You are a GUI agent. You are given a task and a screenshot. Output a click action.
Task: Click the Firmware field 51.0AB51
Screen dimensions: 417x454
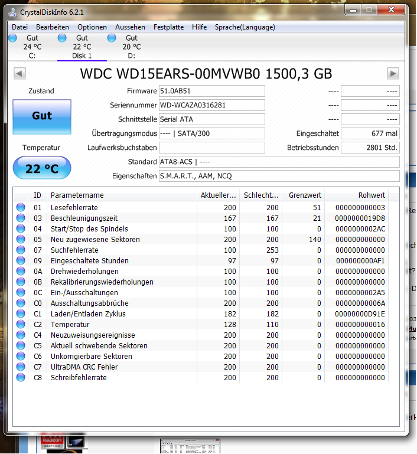click(211, 91)
